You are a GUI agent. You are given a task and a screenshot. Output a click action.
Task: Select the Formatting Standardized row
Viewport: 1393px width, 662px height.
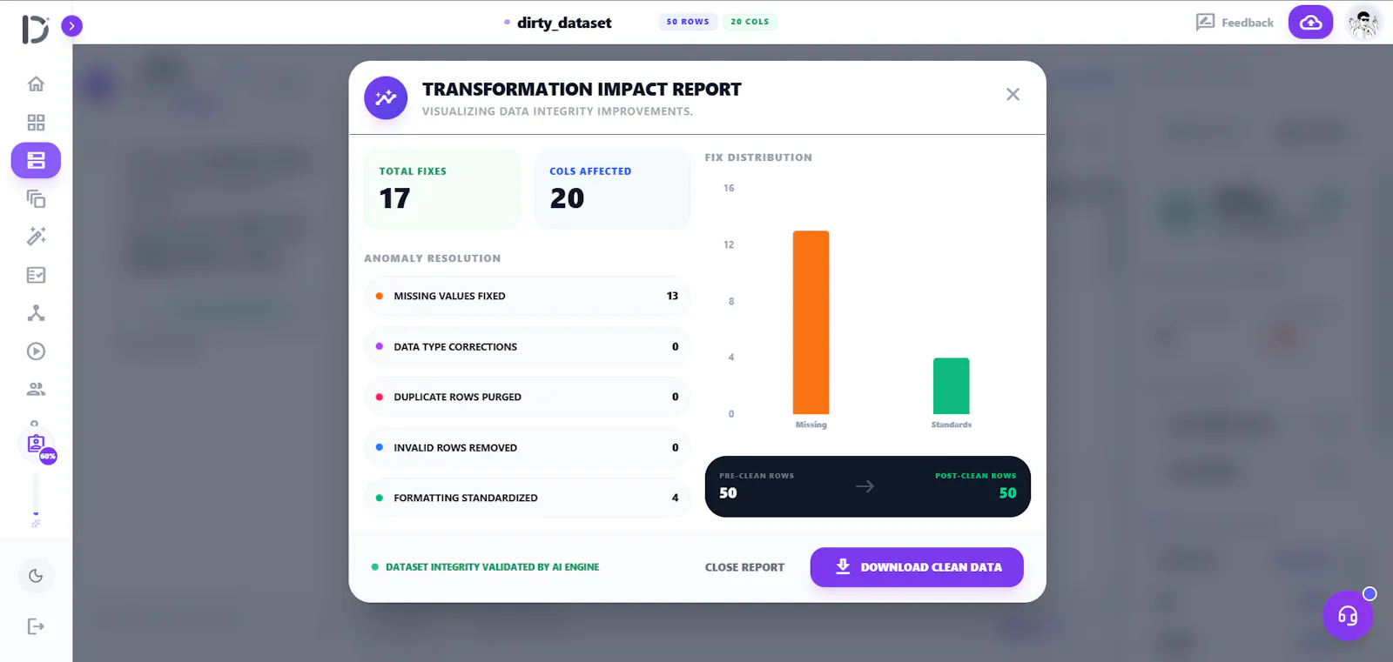[527, 498]
